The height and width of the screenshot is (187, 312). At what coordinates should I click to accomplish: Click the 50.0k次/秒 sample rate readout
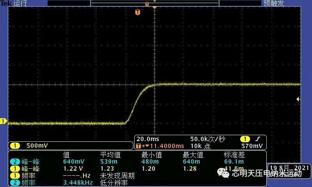[207, 139]
